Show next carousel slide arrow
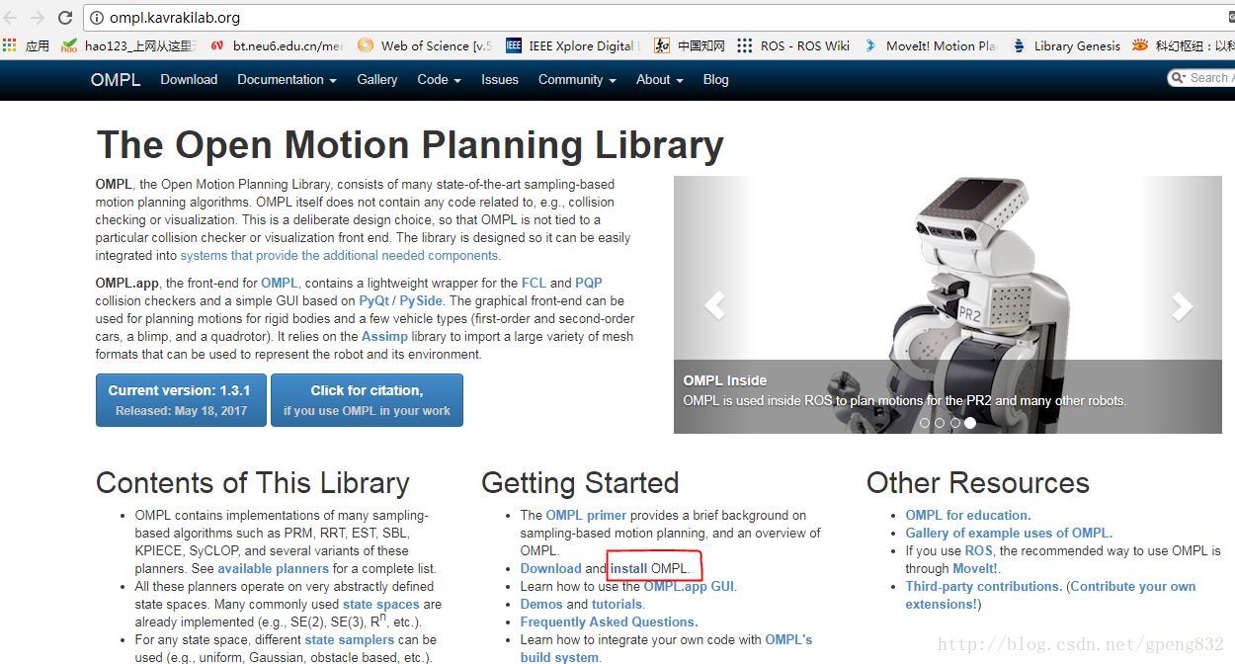This screenshot has height=664, width=1235. coord(1182,305)
